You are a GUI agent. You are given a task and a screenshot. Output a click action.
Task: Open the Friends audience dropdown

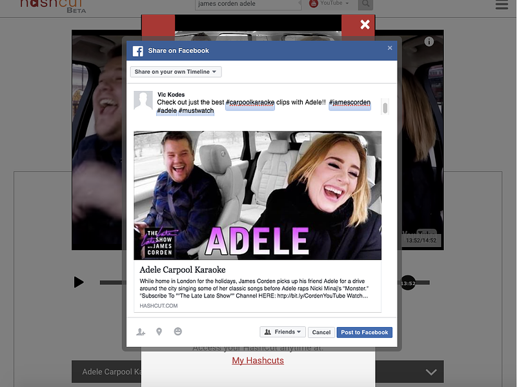coord(283,332)
